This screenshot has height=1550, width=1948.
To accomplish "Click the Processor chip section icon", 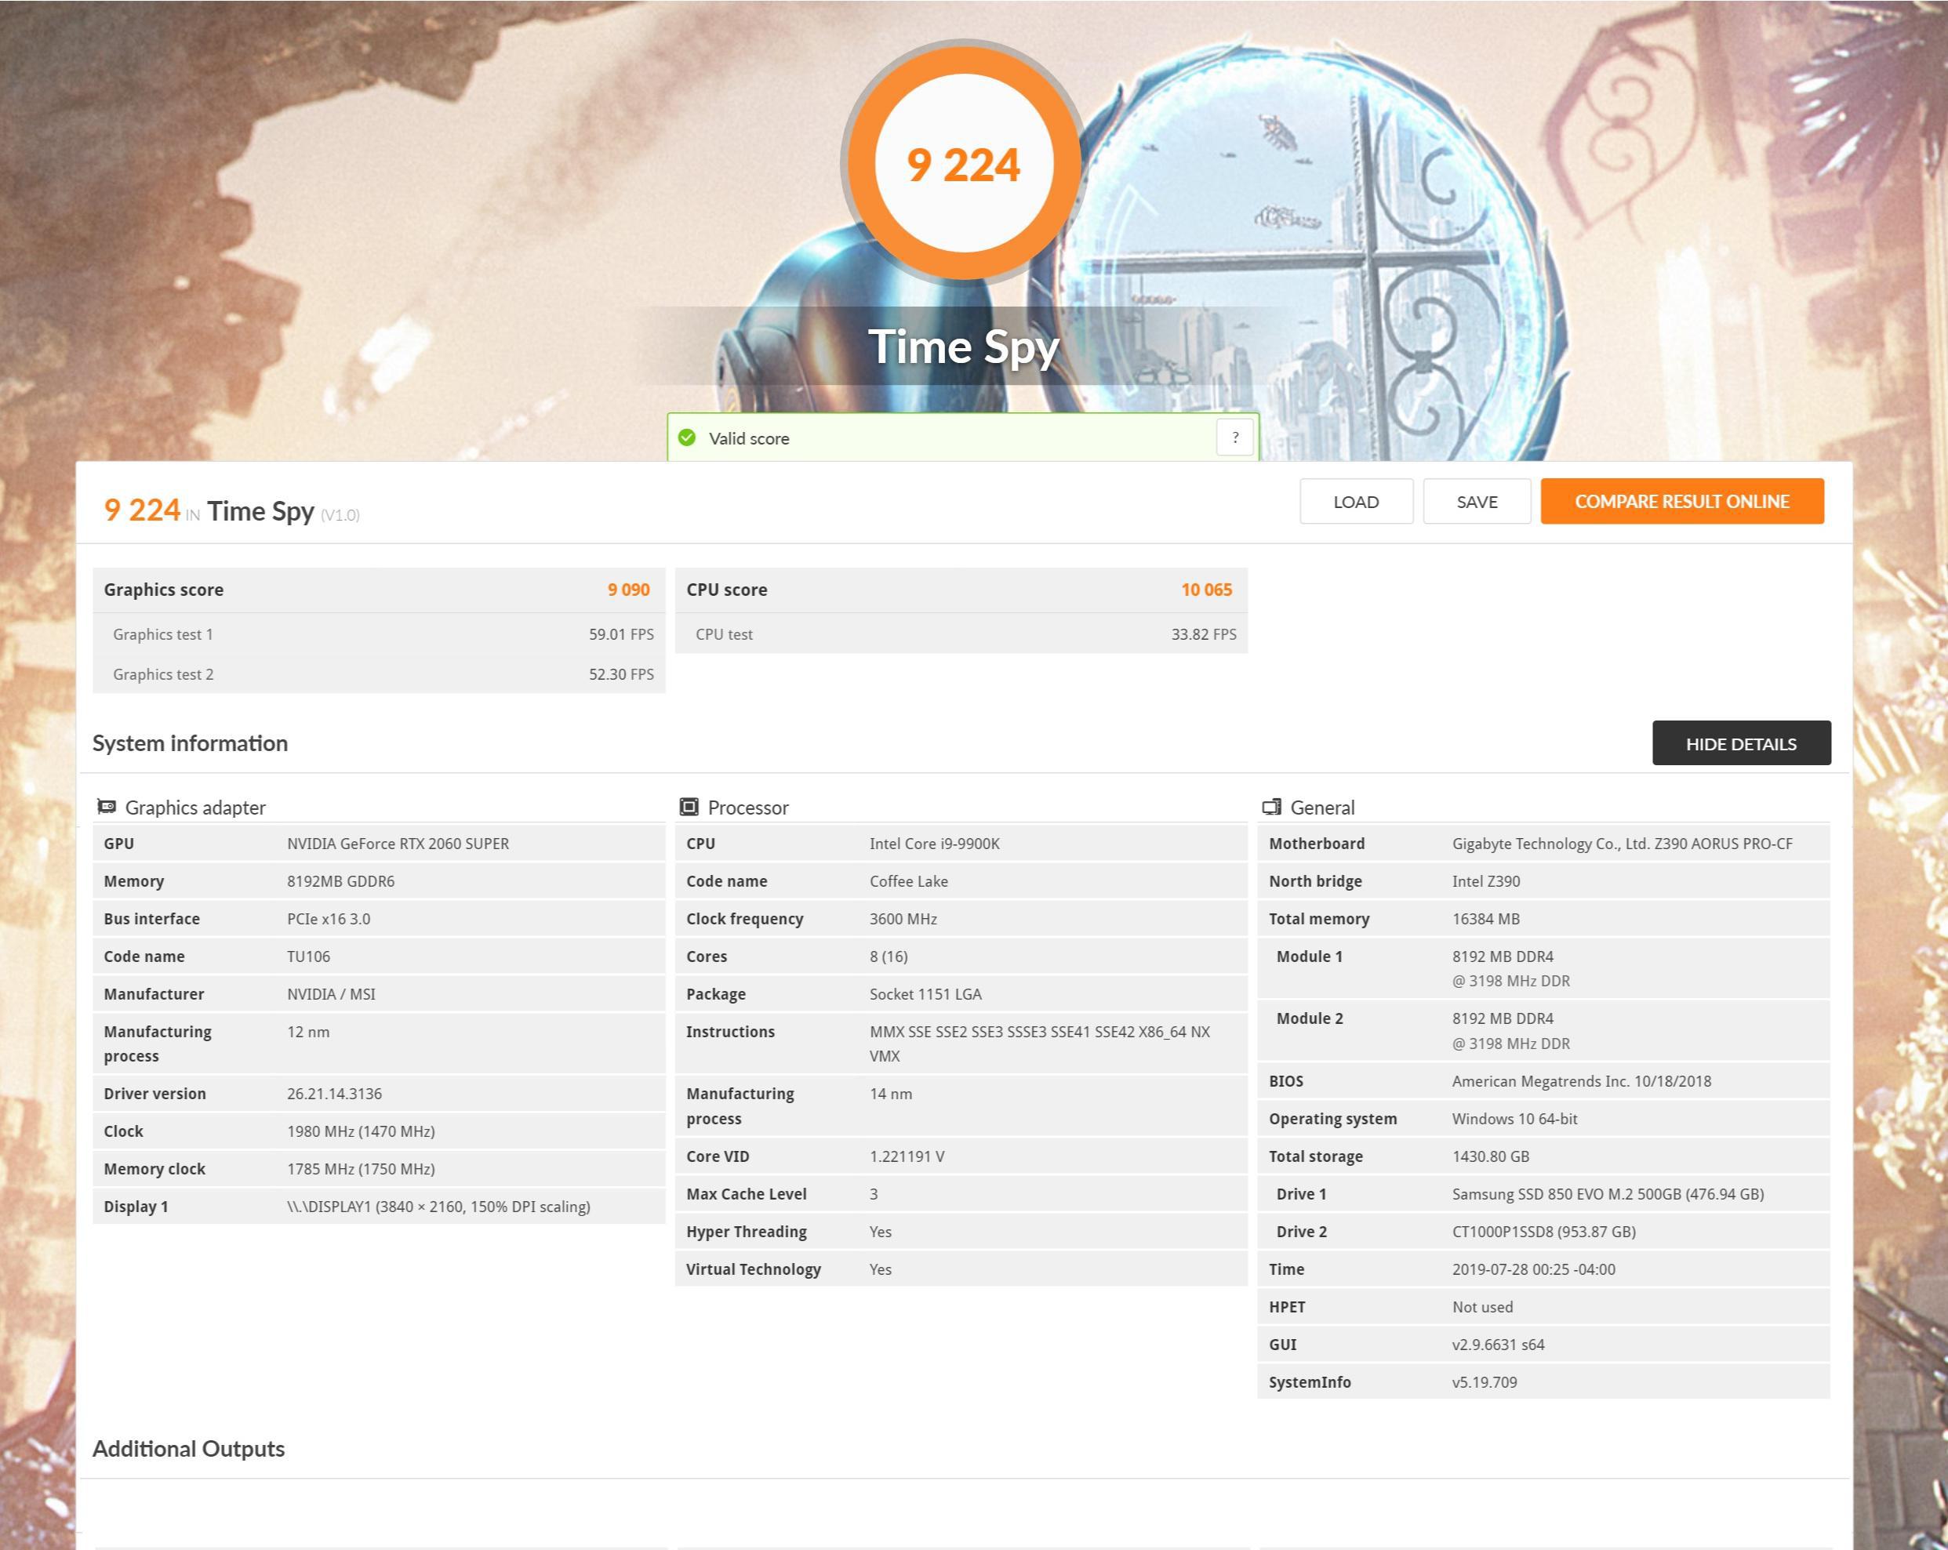I will click(689, 807).
